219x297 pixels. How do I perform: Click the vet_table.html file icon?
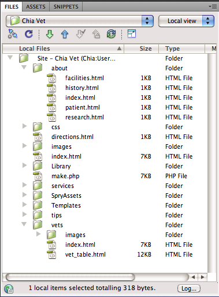pos(51,254)
